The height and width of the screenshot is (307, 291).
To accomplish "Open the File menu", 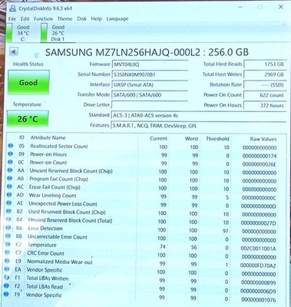I will pyautogui.click(x=12, y=19).
